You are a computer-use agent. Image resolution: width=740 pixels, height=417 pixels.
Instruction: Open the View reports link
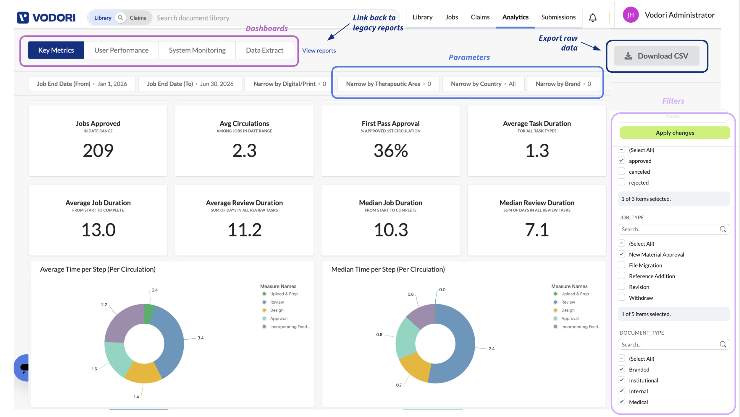(319, 51)
